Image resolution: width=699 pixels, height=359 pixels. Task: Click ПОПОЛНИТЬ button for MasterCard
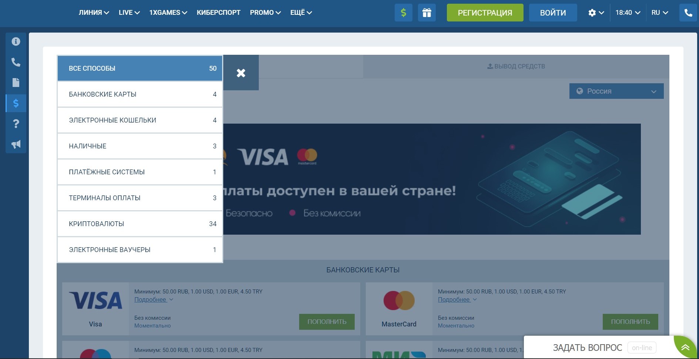pyautogui.click(x=631, y=322)
